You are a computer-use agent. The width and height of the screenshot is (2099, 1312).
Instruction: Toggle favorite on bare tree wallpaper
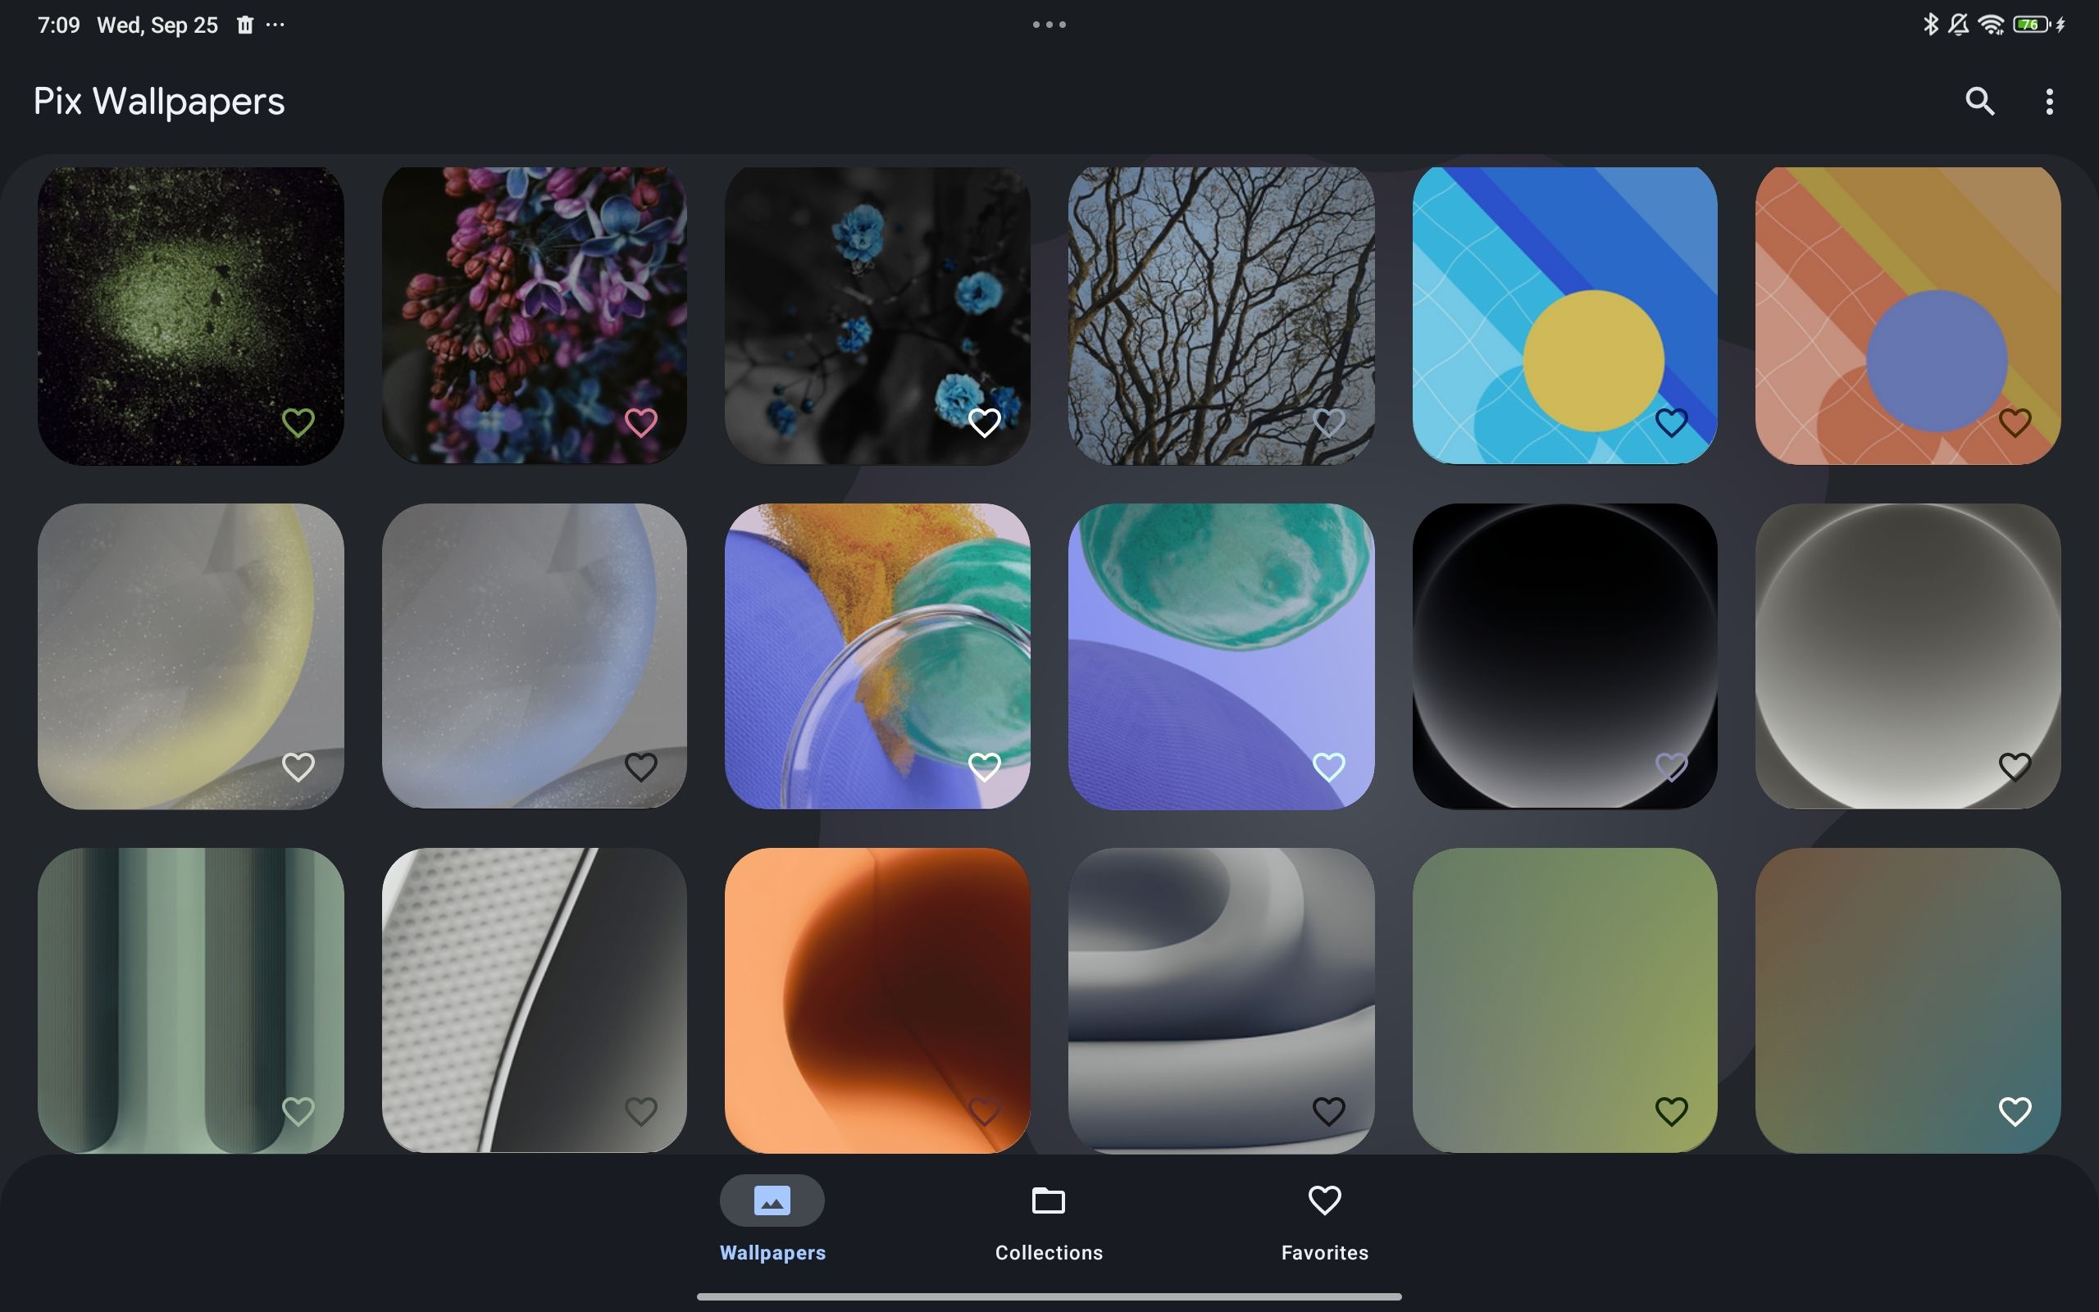click(x=1327, y=421)
